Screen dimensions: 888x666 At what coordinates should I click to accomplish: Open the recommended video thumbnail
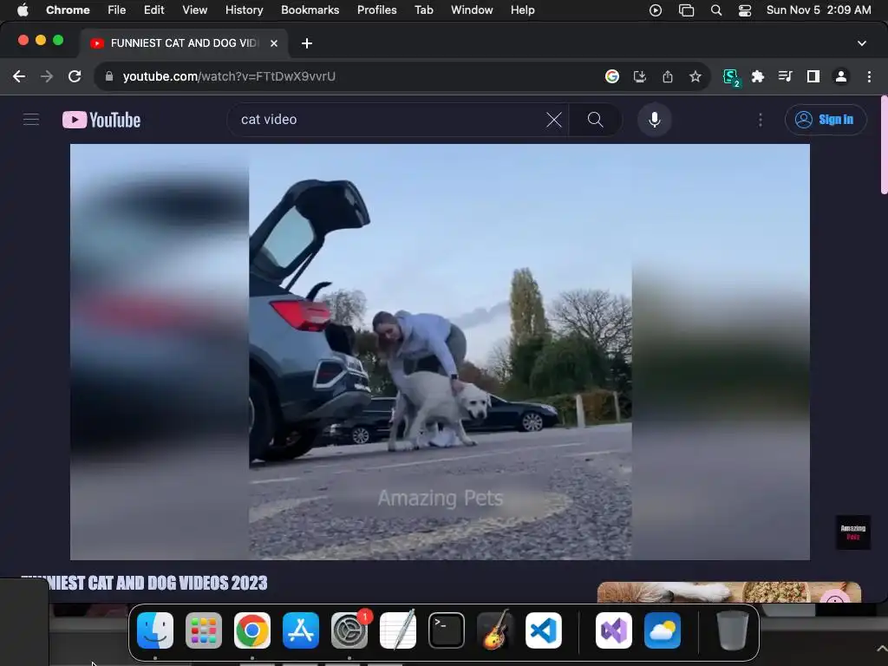pos(728,591)
